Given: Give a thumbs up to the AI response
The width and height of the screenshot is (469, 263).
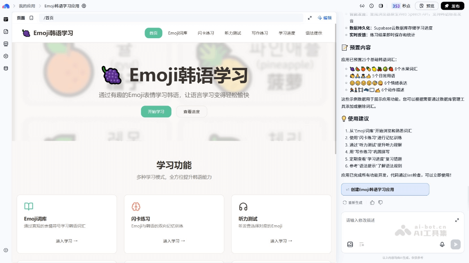Looking at the screenshot, I should click(x=372, y=203).
